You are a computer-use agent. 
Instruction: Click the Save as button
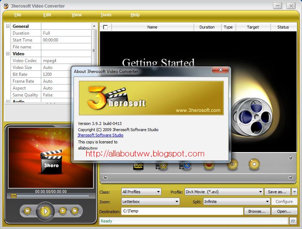coord(277,192)
